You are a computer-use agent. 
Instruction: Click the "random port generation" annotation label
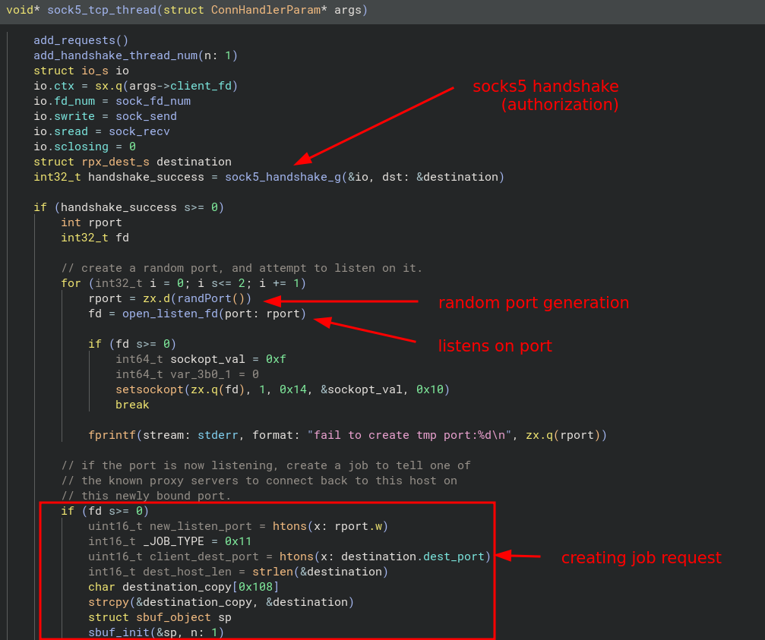(x=533, y=303)
